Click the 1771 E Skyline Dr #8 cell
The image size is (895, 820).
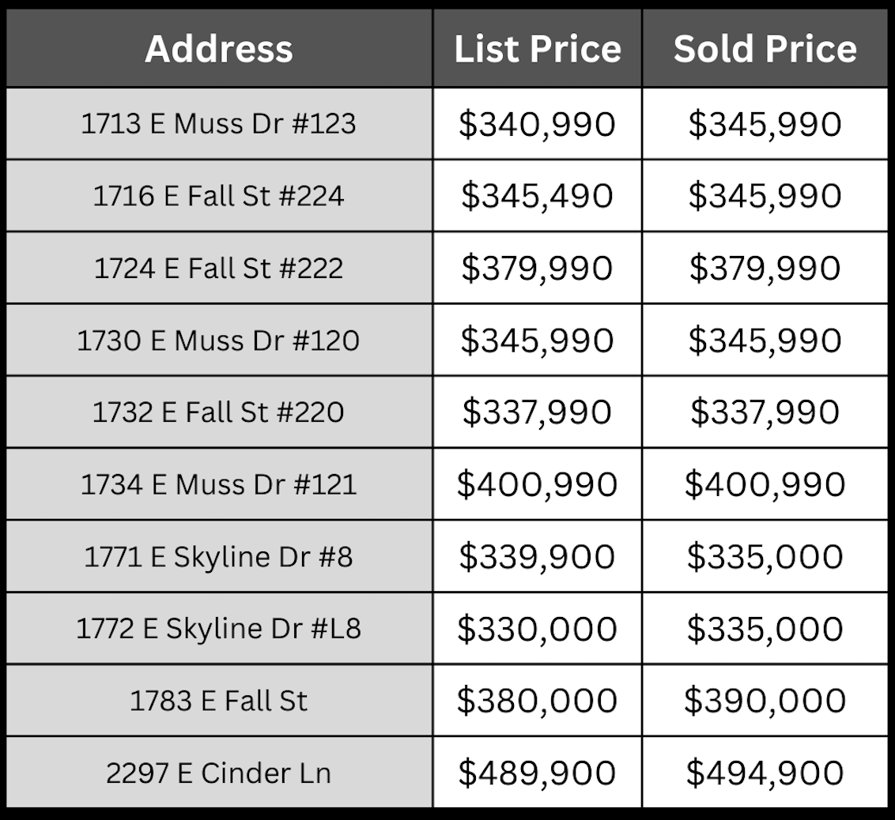pyautogui.click(x=219, y=557)
